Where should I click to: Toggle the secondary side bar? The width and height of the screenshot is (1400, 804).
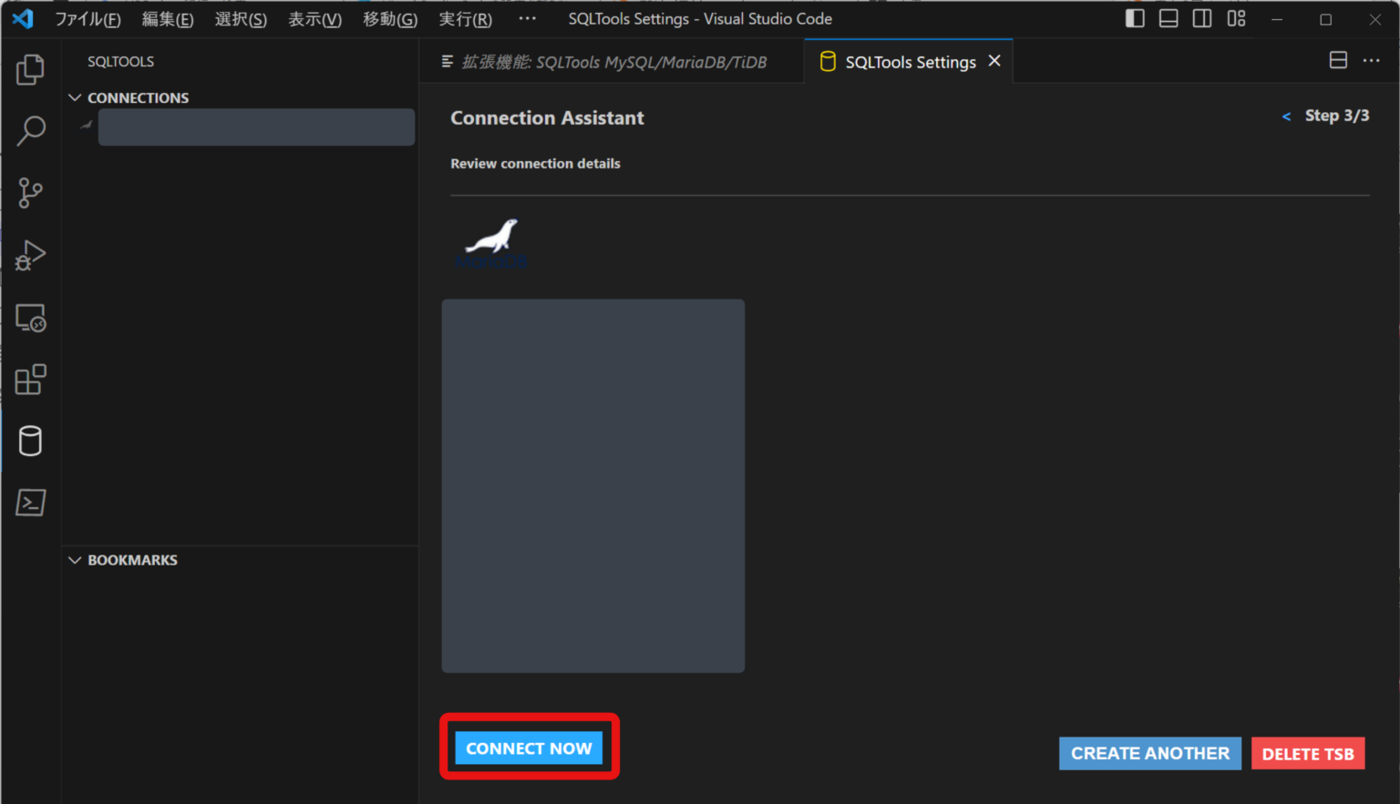point(1201,18)
